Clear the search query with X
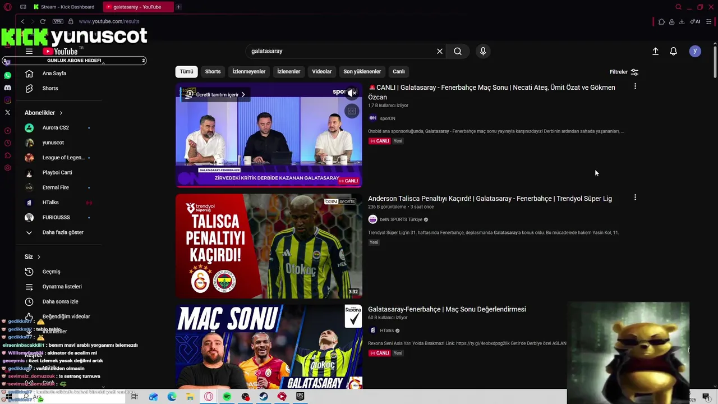718x404 pixels. click(440, 51)
